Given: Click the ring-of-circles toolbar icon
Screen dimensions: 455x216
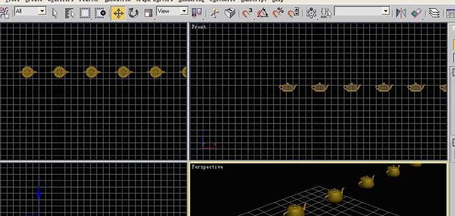Looking at the screenshot, I should [311, 13].
